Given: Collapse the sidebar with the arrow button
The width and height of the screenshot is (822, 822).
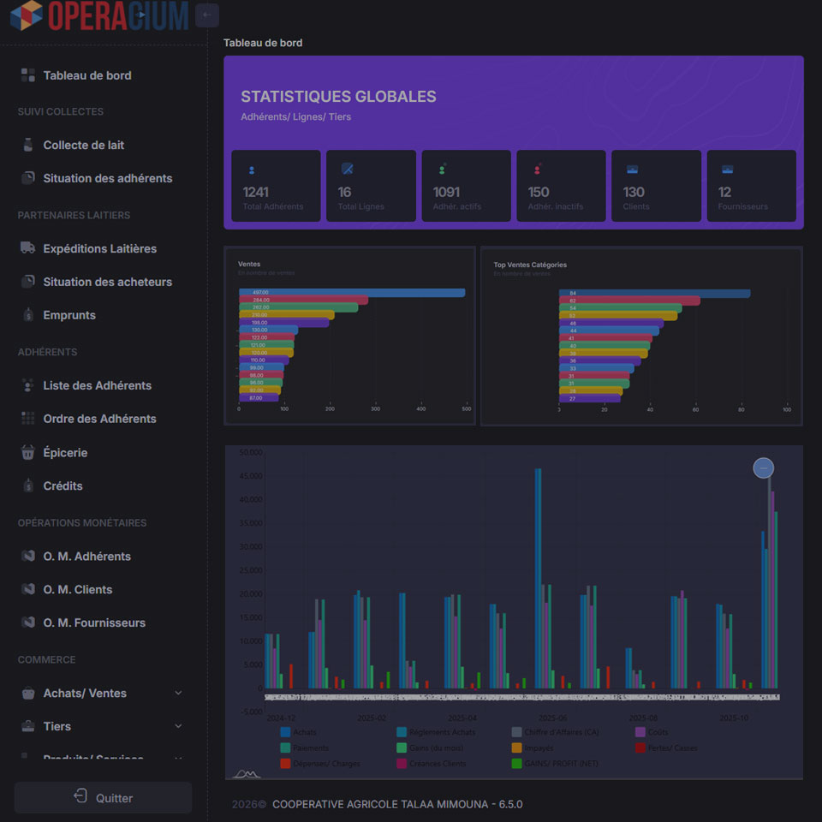Looking at the screenshot, I should point(206,15).
